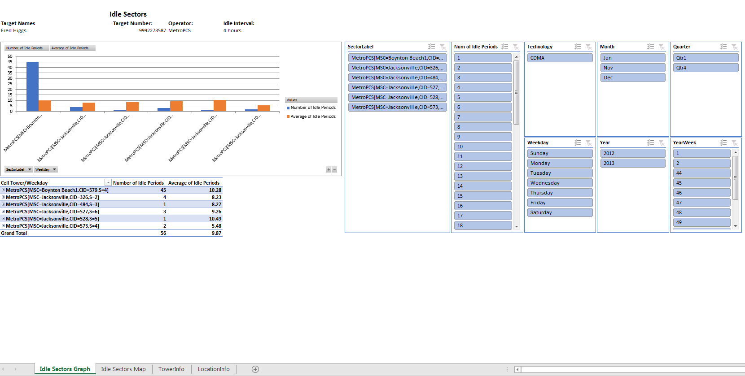Clear filter on SectorLabel slicer
This screenshot has height=376, width=745.
click(x=443, y=47)
